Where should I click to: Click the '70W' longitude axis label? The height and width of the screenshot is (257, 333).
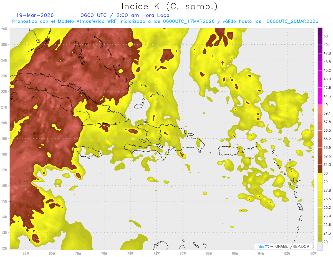[x=183, y=253]
